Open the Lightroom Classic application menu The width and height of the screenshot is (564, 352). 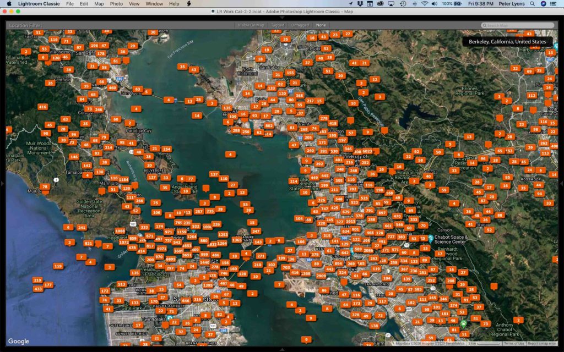tap(39, 4)
